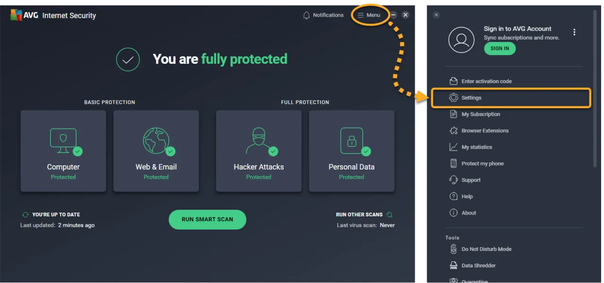Viewport: 604px width, 283px height.
Task: Open Browser Extensions settings
Action: (x=486, y=130)
